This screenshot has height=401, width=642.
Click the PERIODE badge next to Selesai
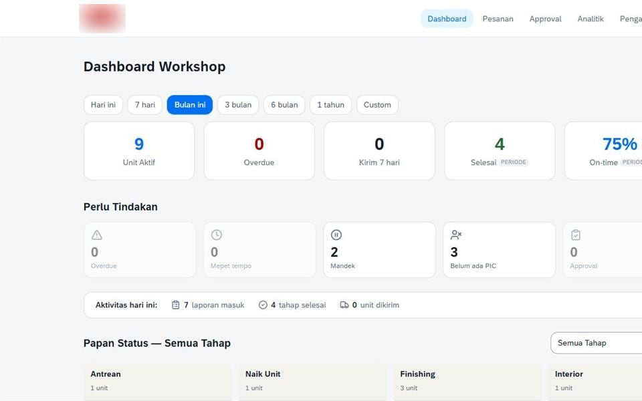tap(514, 162)
